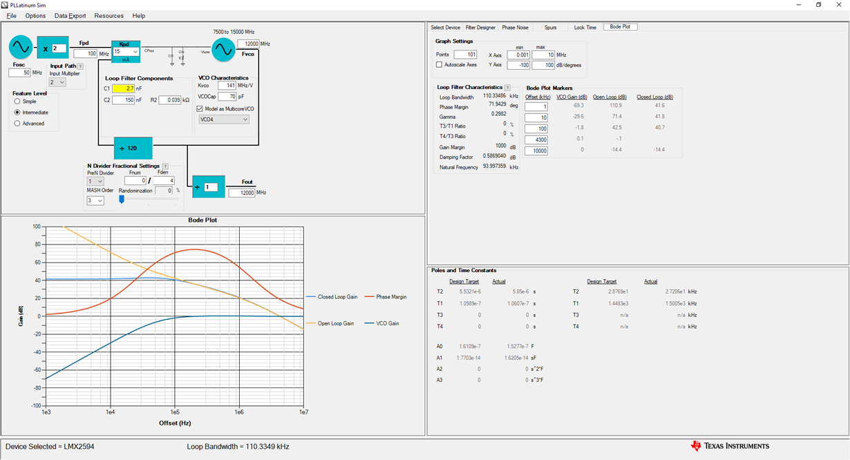Select the Advanced feature level
This screenshot has width=850, height=460.
[x=17, y=124]
